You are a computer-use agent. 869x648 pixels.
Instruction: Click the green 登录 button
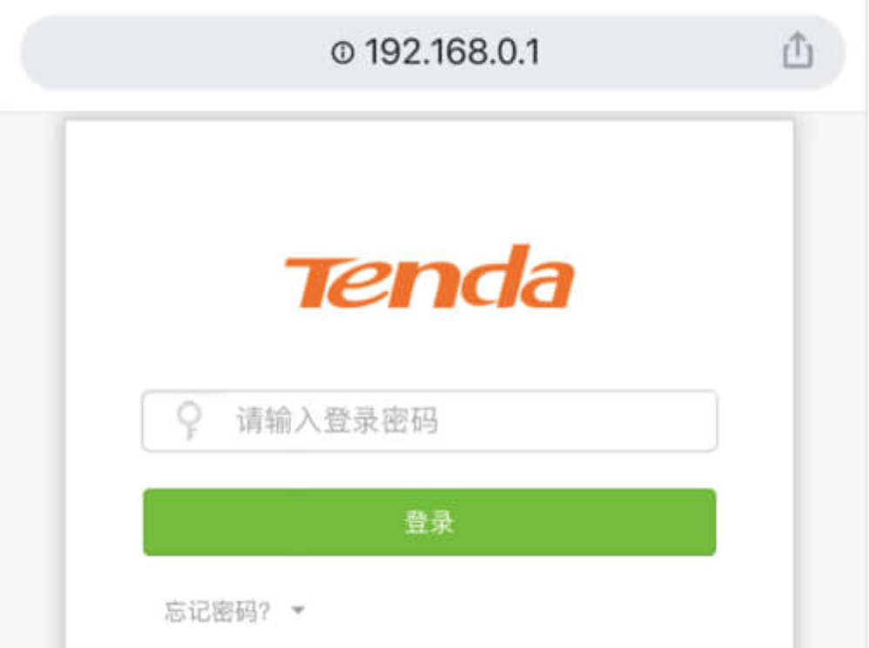click(430, 522)
